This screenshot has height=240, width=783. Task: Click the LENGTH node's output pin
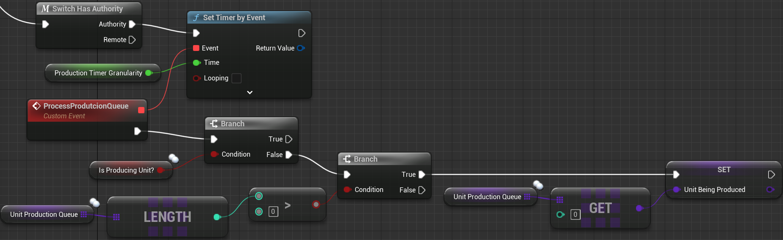pos(217,217)
